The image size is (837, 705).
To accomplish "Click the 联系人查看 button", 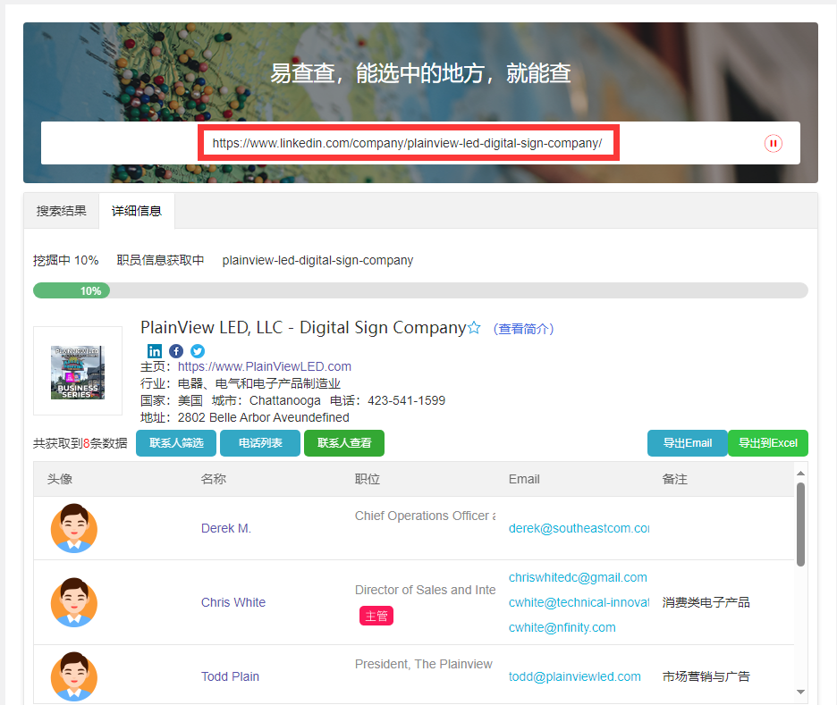I will (x=344, y=443).
